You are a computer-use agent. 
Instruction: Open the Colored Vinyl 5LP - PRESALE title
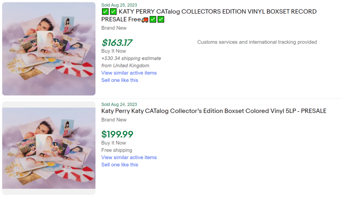tap(214, 111)
